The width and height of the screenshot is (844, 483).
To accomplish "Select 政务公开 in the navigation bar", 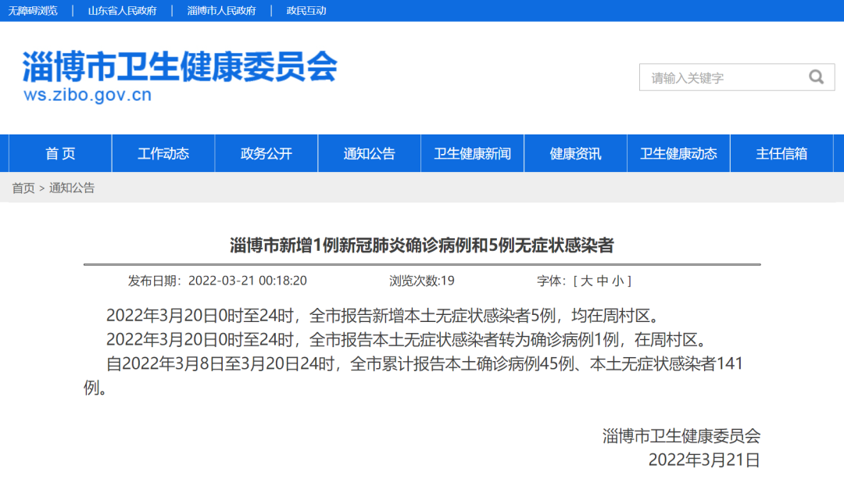I will click(266, 154).
